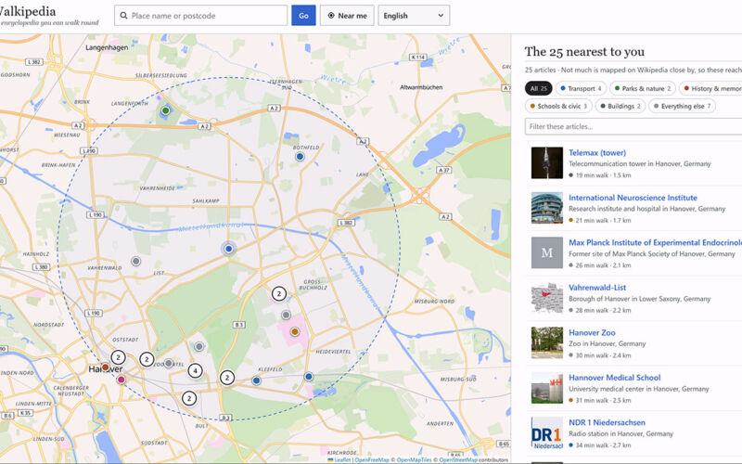The height and width of the screenshot is (464, 742).
Task: Click the International Neuroscience Institute thumbnail
Action: tap(547, 208)
